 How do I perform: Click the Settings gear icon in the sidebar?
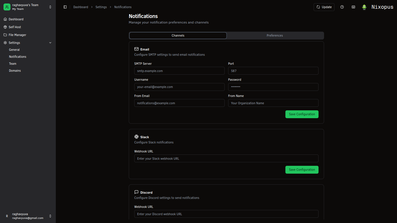[5, 43]
